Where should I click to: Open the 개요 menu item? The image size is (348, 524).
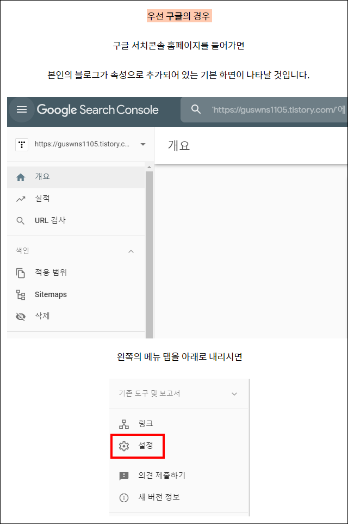point(76,177)
